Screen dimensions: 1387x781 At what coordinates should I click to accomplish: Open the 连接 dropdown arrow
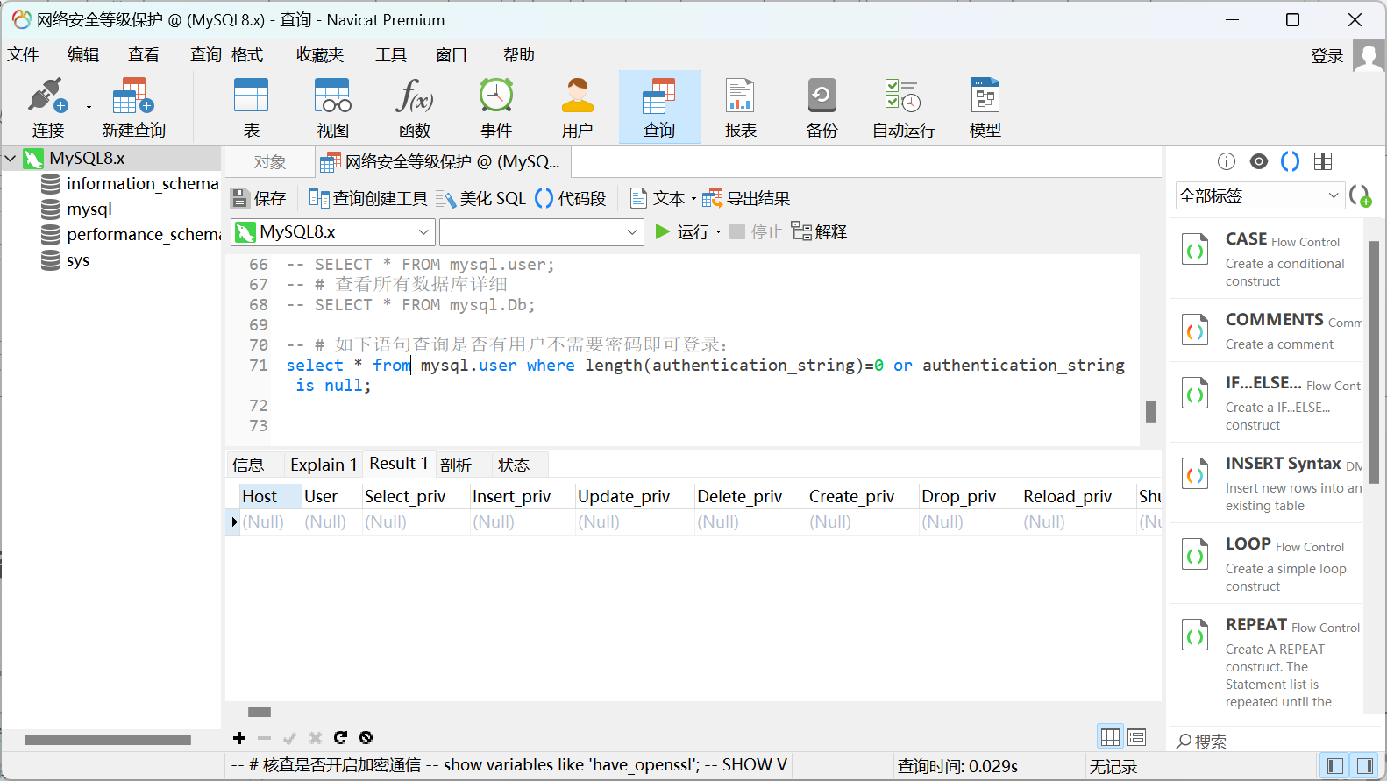89,108
